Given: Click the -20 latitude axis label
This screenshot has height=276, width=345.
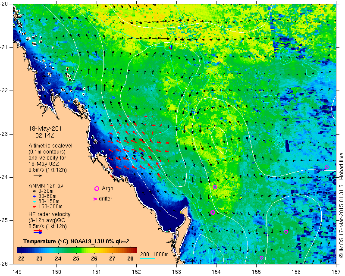Looking at the screenshot, I should click(4, 4).
